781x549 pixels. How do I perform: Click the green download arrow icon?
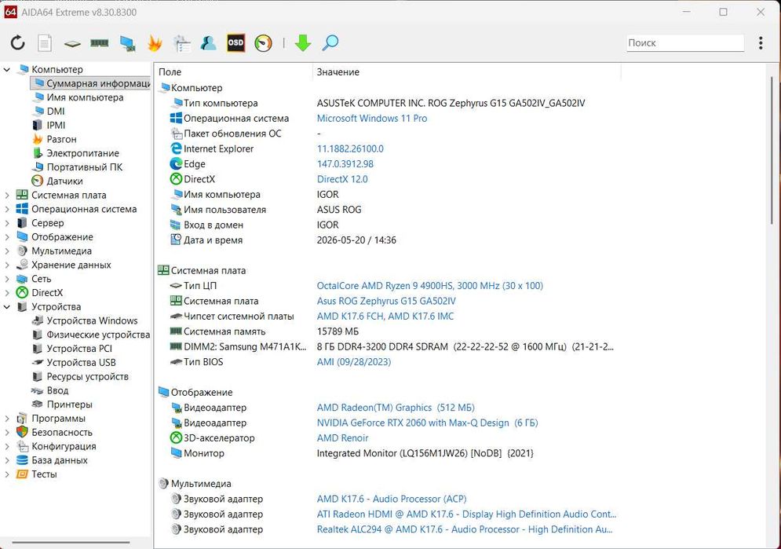tap(303, 43)
